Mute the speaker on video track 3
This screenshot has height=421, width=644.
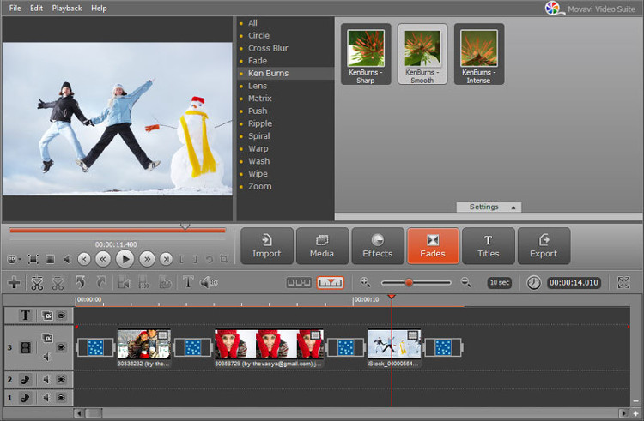pos(46,357)
